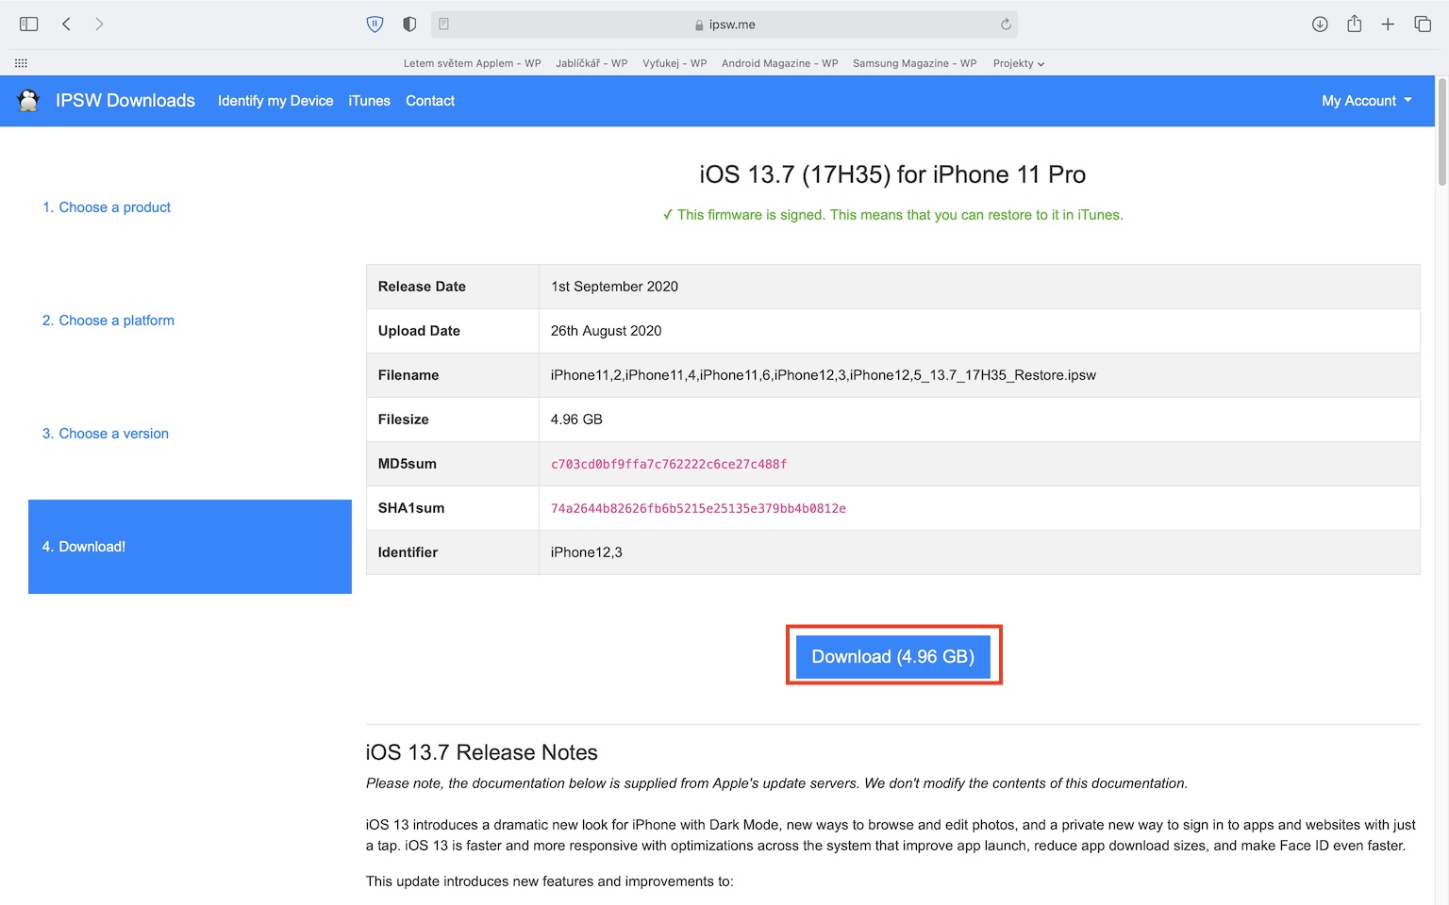Expand the Projekty bookmarks folder

1019,63
